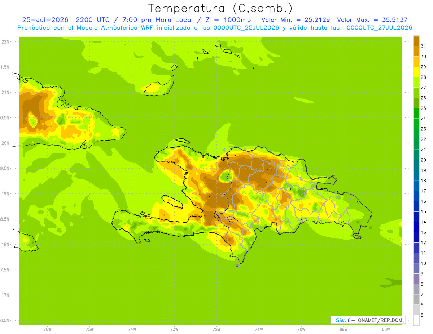The image size is (433, 334).
Task: Click the 70W longitude axis label
Action: 301,329
